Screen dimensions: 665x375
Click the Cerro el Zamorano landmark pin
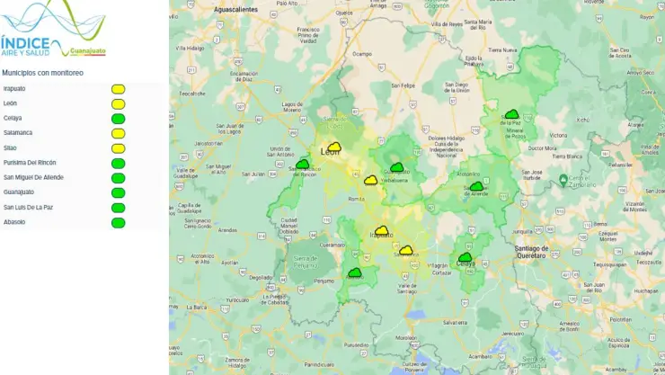point(563,178)
